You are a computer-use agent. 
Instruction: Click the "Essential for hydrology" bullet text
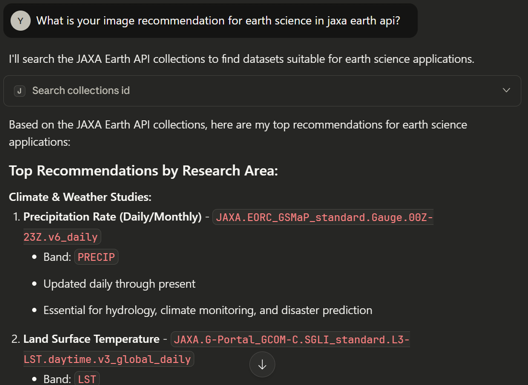click(208, 310)
